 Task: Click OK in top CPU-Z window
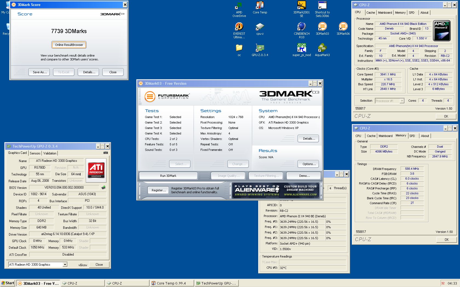tap(446, 116)
